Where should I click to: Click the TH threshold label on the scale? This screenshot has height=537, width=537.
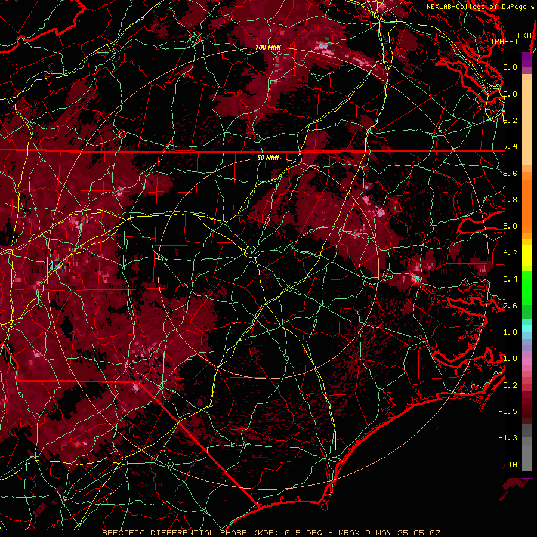click(513, 465)
